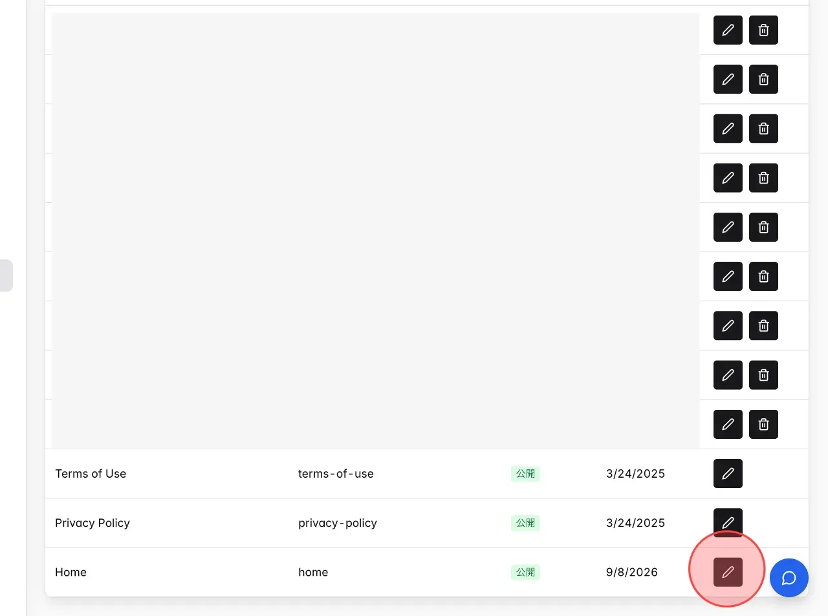Click the 公開 badge in Home row
The width and height of the screenshot is (828, 616).
pos(525,572)
